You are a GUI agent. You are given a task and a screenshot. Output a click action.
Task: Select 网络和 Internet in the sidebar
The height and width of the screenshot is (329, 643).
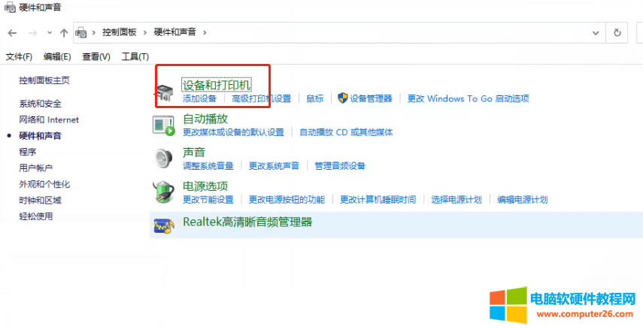tap(49, 119)
